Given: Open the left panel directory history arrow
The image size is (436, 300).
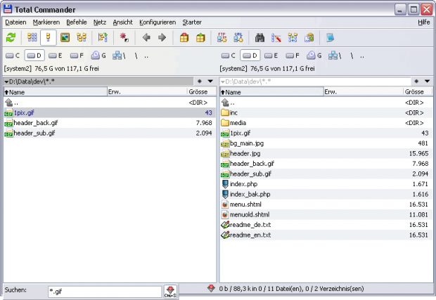Looking at the screenshot, I should coord(210,81).
